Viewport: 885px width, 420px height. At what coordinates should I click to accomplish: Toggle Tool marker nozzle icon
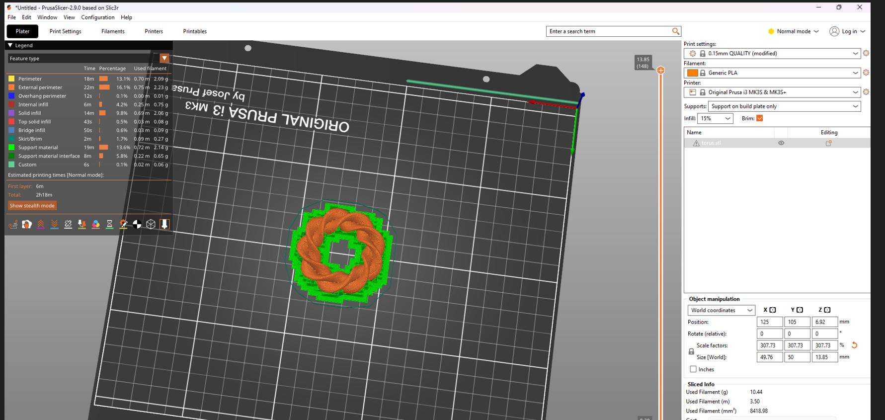click(x=164, y=224)
